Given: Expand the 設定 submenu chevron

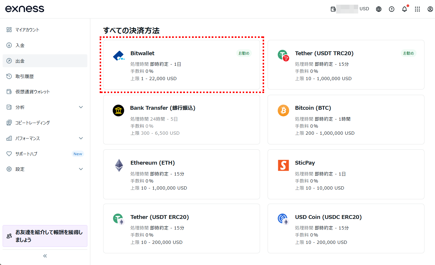Looking at the screenshot, I should (x=81, y=169).
